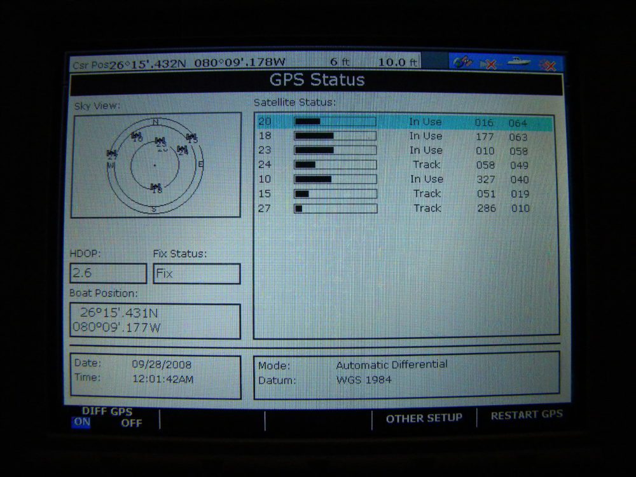Select satellite 10 icon in Sky View
This screenshot has height=477, width=636.
(137, 136)
